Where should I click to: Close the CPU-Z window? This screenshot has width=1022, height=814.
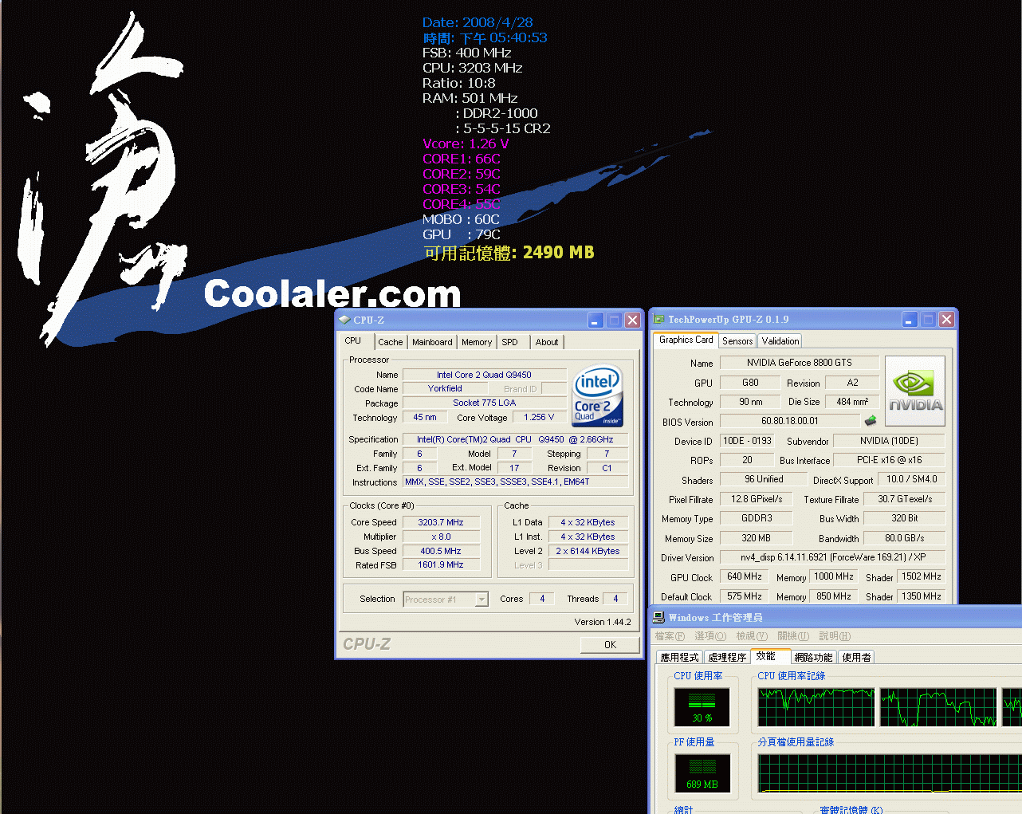click(x=632, y=320)
